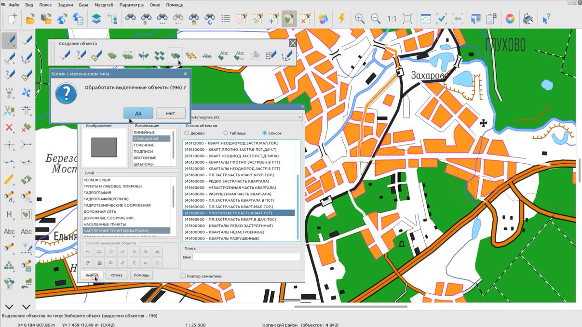Click the color wheel toolbar icon
The width and height of the screenshot is (582, 327).
coord(510,19)
